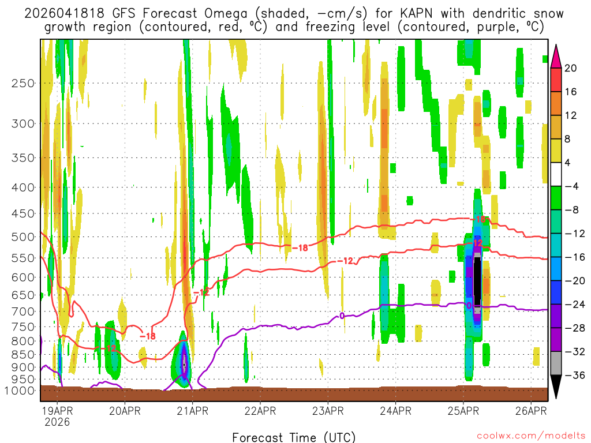Image resolution: width=591 pixels, height=443 pixels.
Task: Click the 500 pressure level label
Action: [23, 237]
